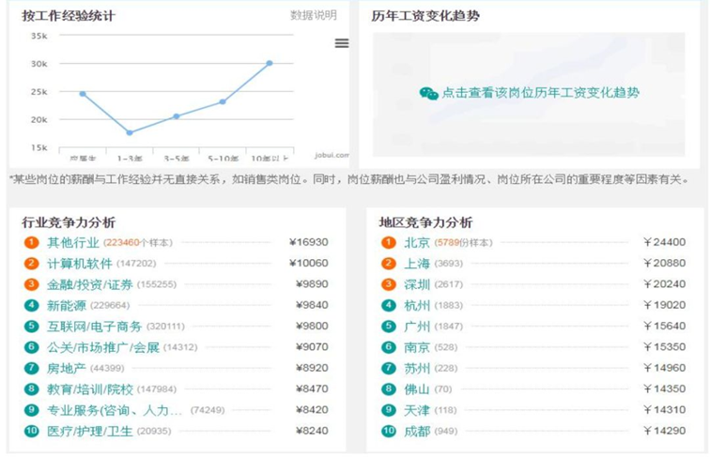
Task: Open the 教育/培训/院校 industry link
Action: pyautogui.click(x=90, y=389)
